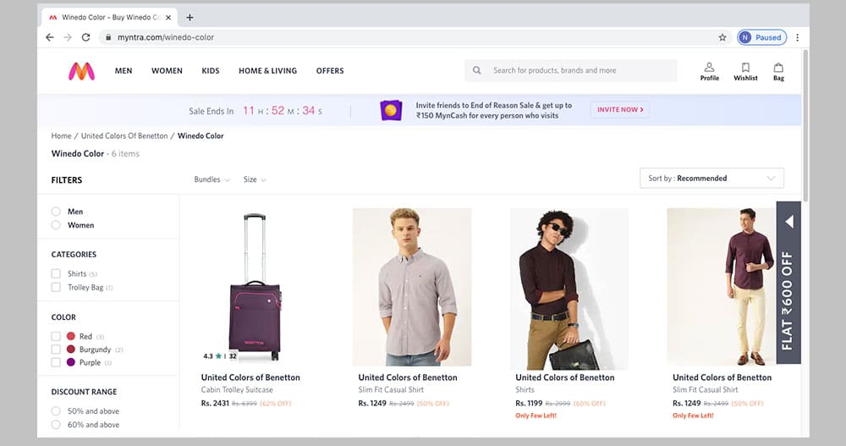Open the WOMEN menu

point(167,71)
